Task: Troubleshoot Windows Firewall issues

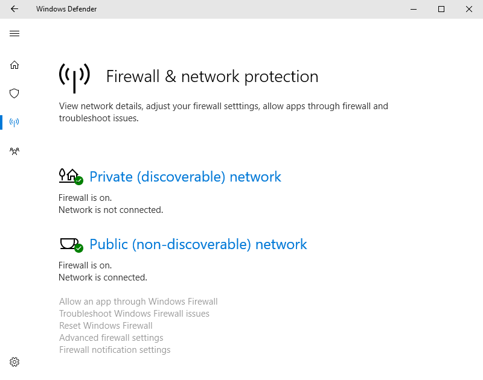Action: [x=134, y=313]
